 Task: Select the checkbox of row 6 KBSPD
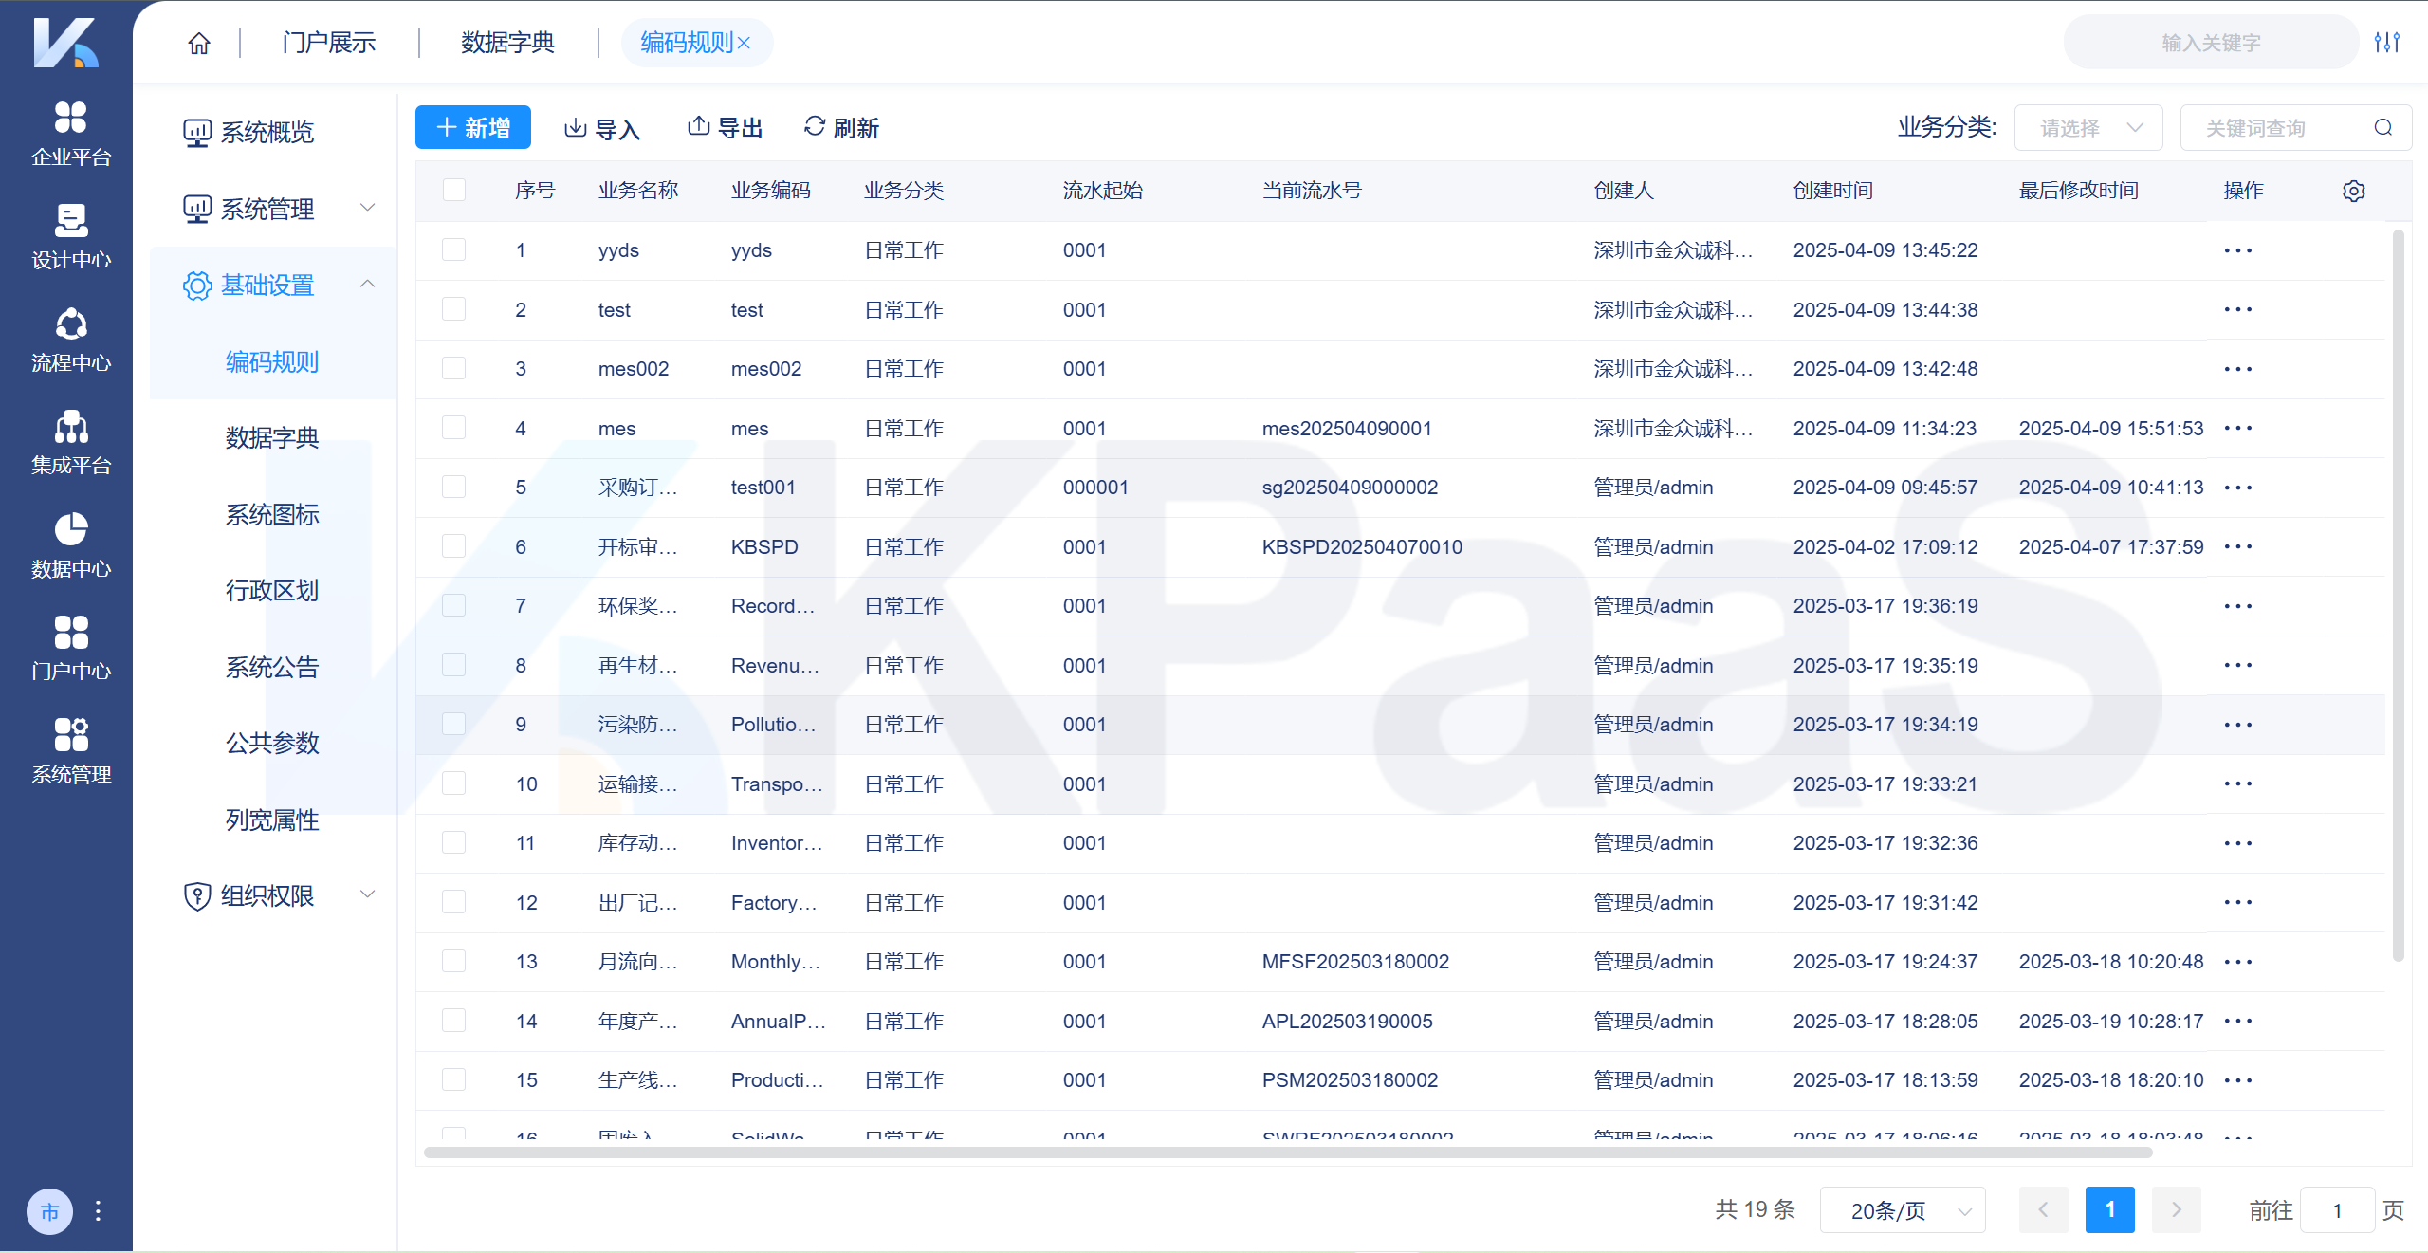[454, 546]
